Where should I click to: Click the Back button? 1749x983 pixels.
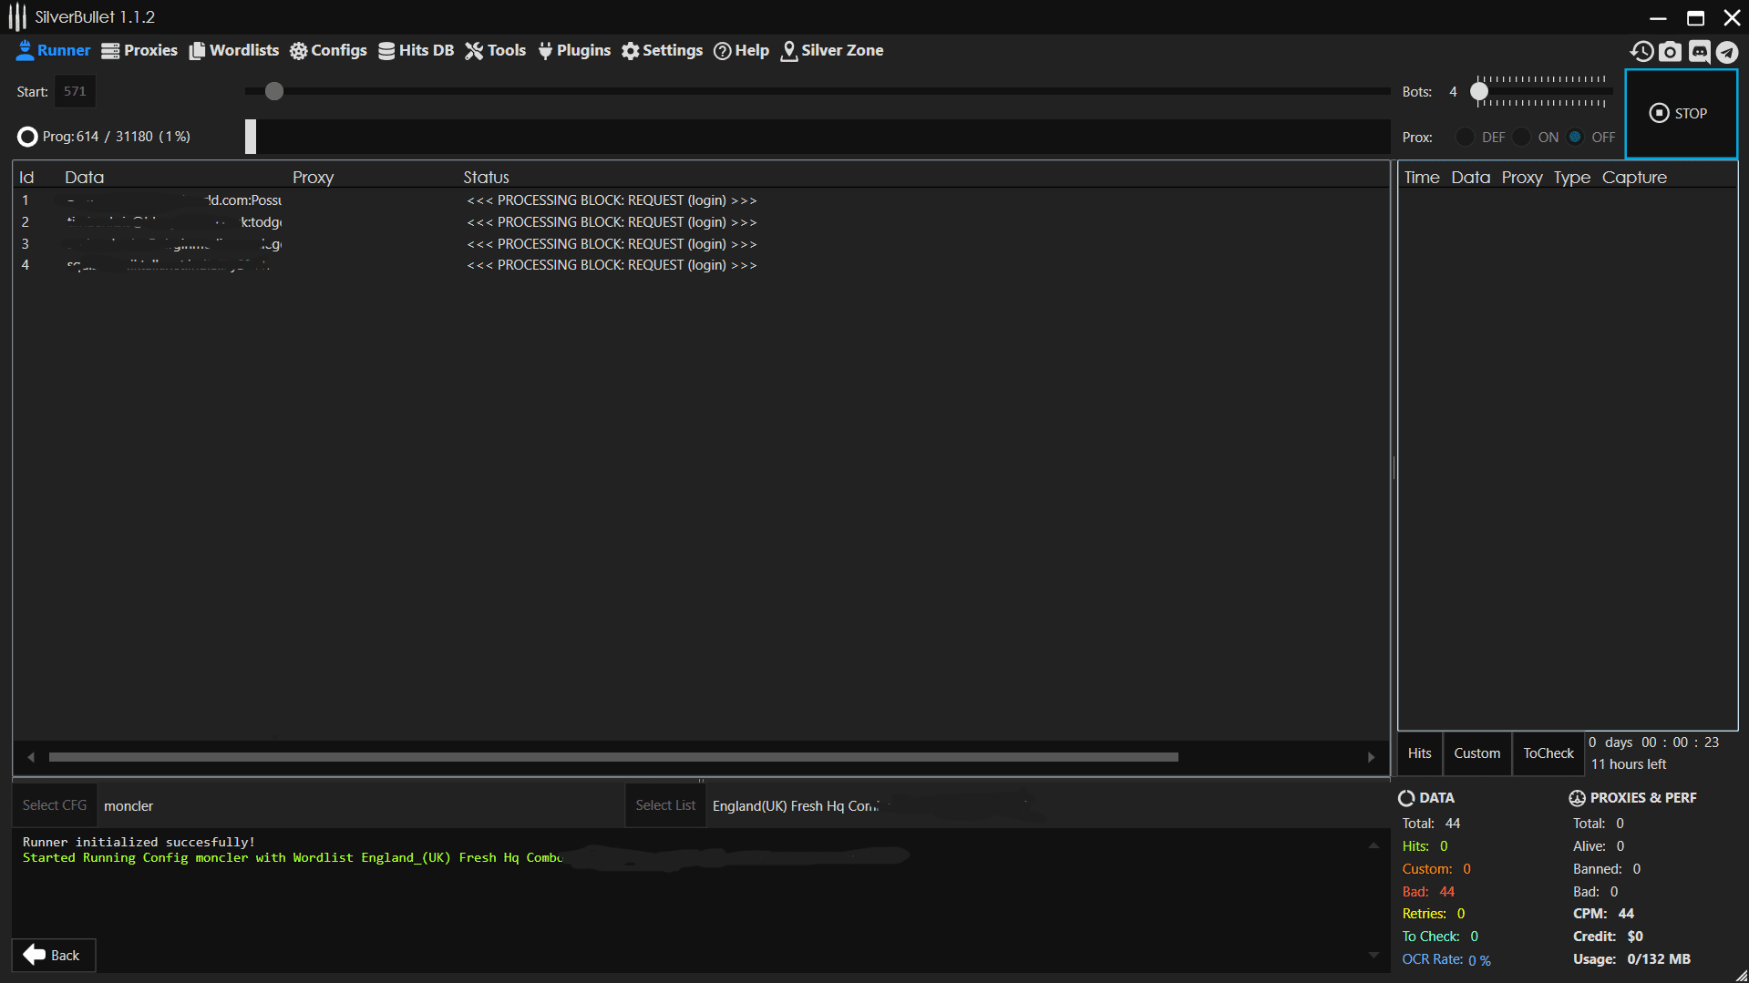click(53, 955)
